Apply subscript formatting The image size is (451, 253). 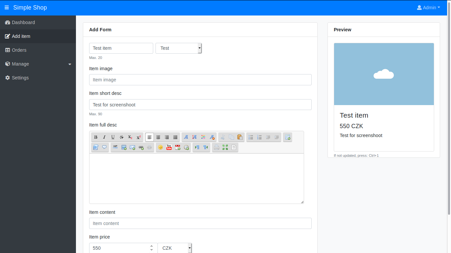point(130,137)
